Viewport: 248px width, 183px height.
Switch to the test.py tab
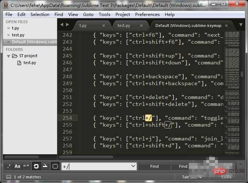124,25
